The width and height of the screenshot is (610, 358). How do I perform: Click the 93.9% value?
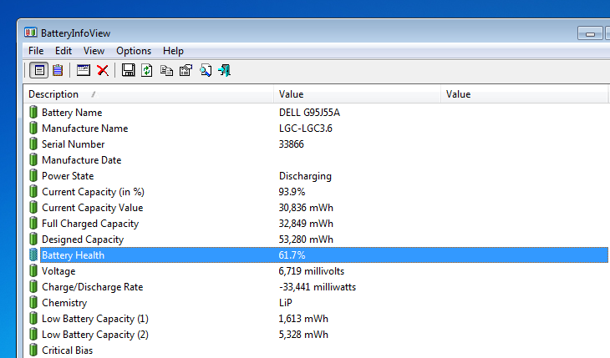292,192
